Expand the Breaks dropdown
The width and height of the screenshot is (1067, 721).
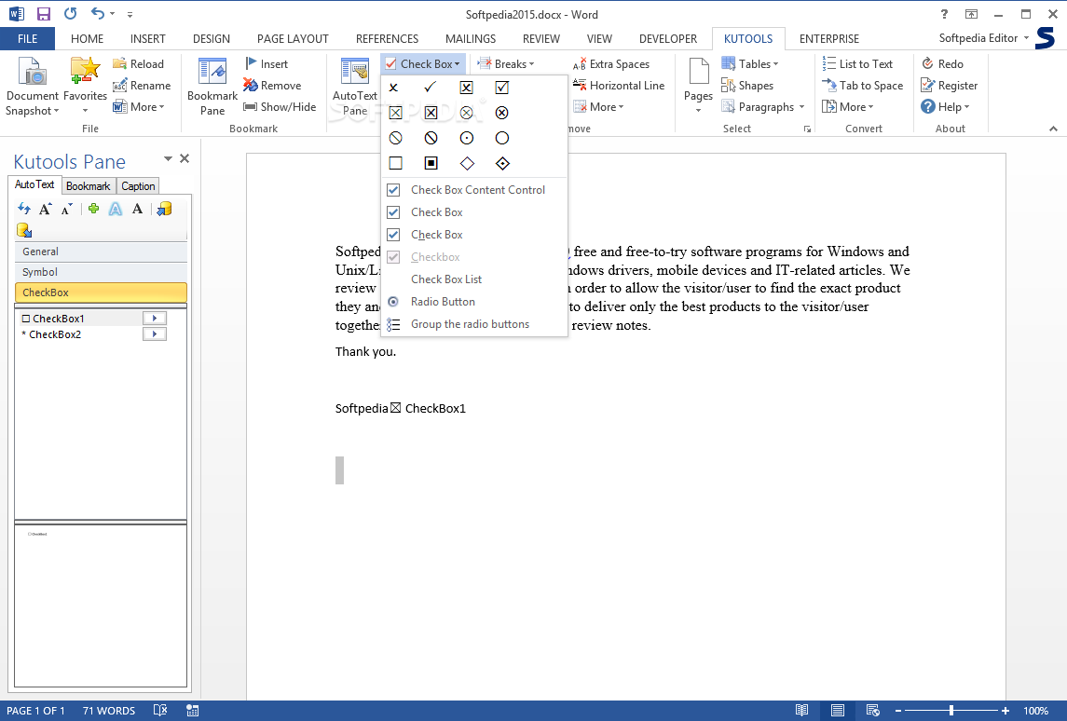tap(506, 64)
